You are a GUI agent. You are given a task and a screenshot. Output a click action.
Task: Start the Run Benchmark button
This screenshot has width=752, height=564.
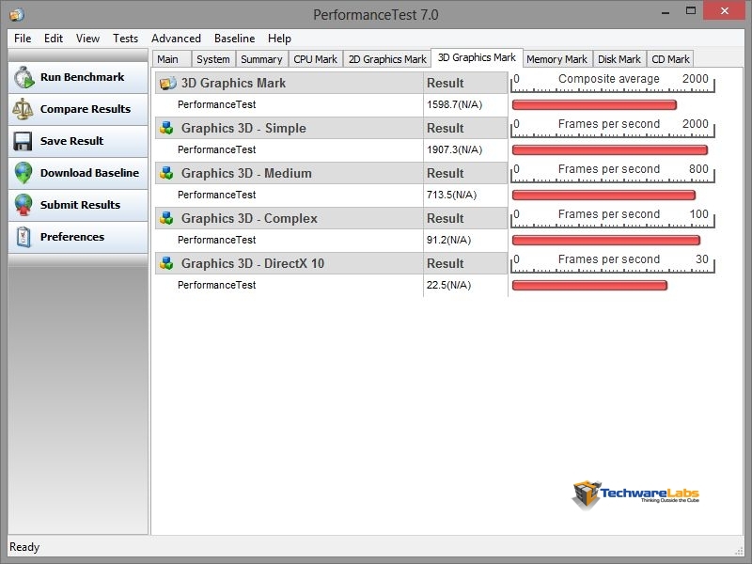[x=78, y=77]
